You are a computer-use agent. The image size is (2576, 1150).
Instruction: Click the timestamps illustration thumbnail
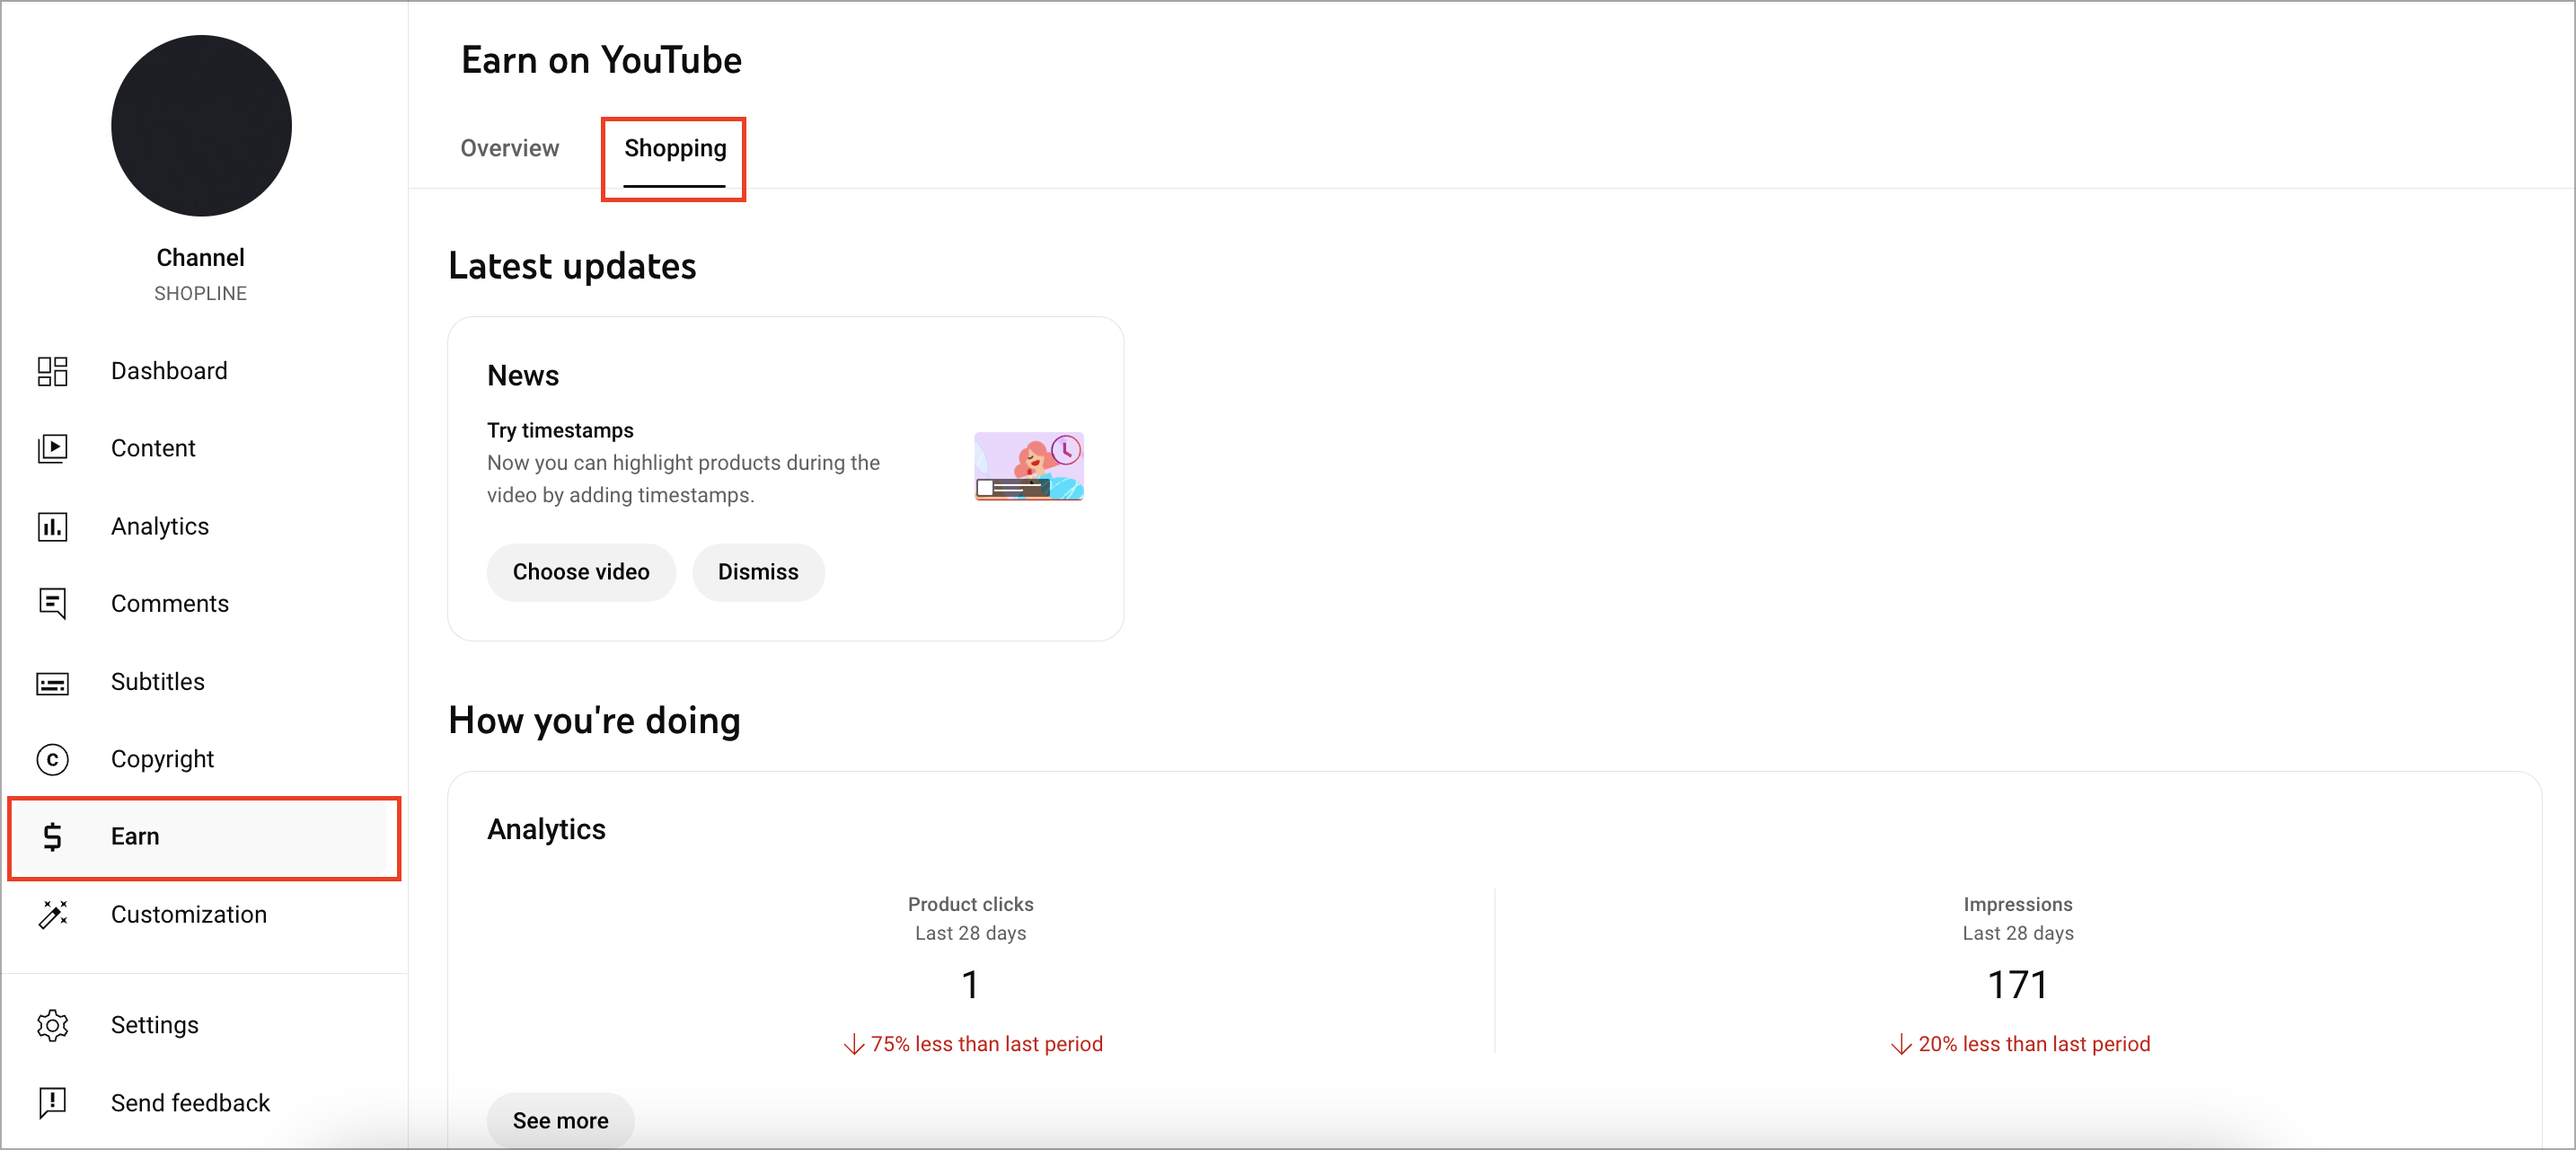[x=1029, y=466]
